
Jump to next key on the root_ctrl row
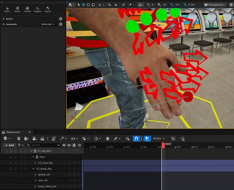coord(79,180)
